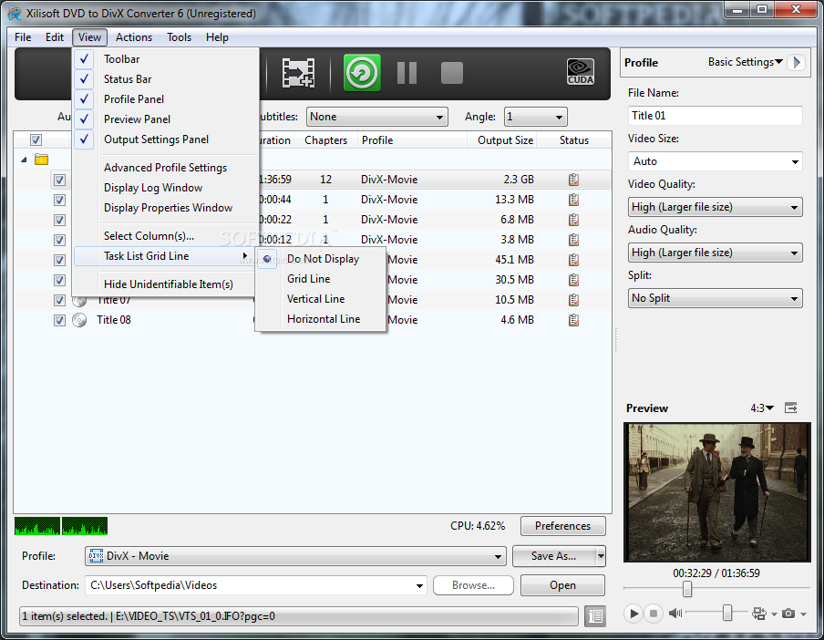
Task: Click the Pause conversion toolbar icon
Action: 407,73
